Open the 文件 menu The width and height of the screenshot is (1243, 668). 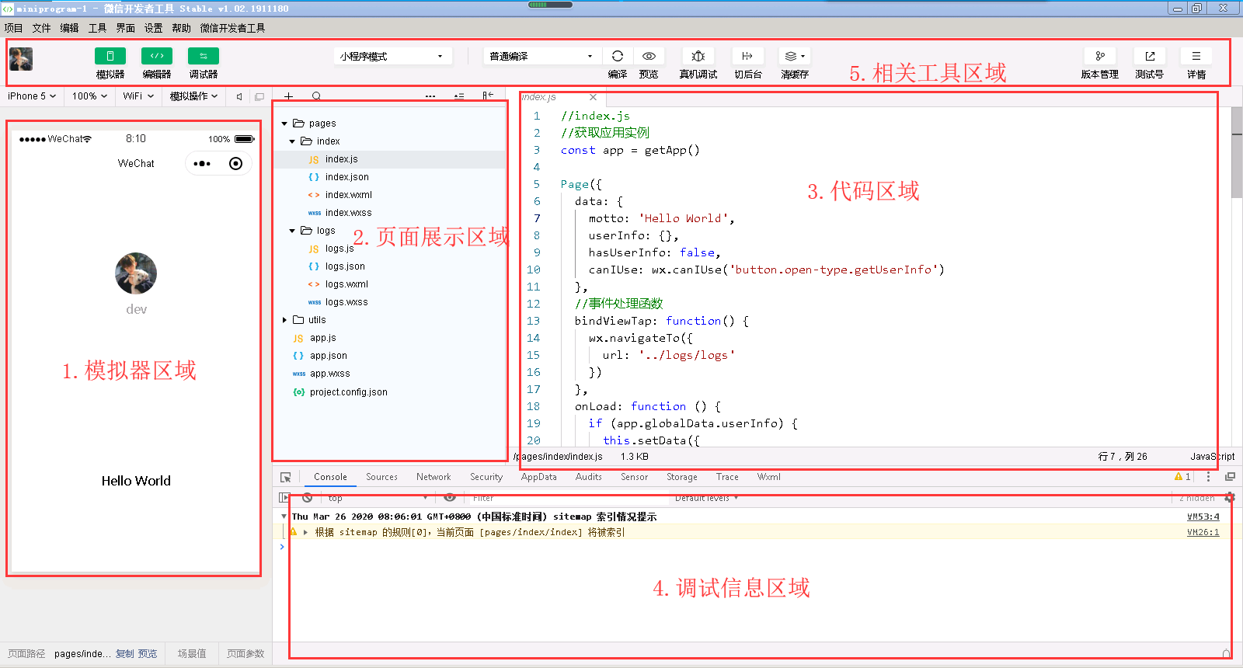[41, 28]
